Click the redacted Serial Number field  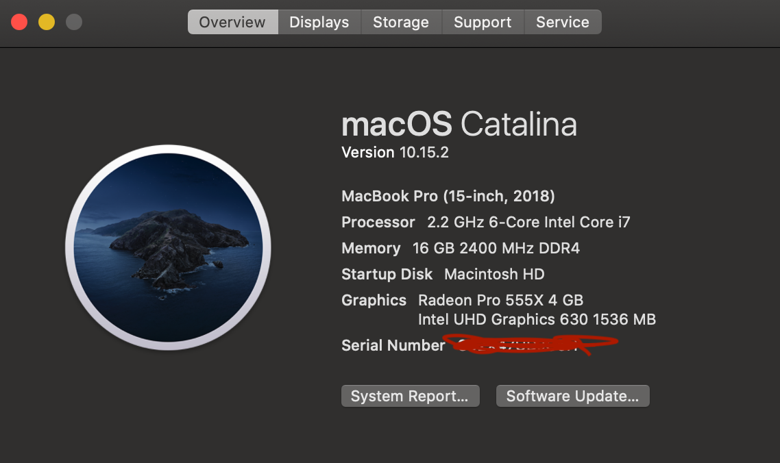pos(528,345)
